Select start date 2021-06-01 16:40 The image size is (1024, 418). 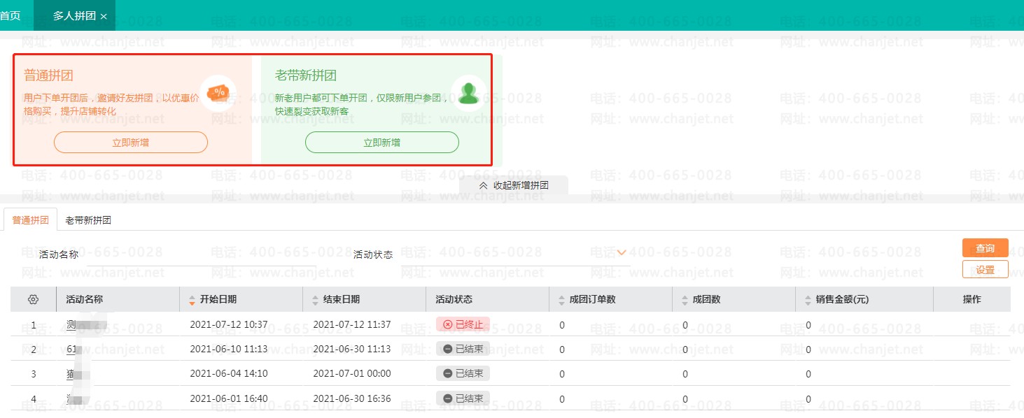point(229,398)
